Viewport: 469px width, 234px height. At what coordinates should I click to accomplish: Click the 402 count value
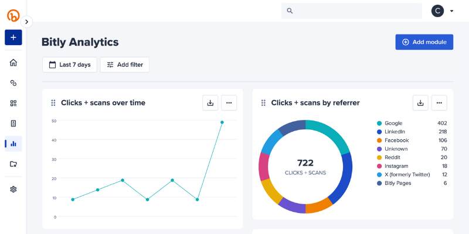442,123
